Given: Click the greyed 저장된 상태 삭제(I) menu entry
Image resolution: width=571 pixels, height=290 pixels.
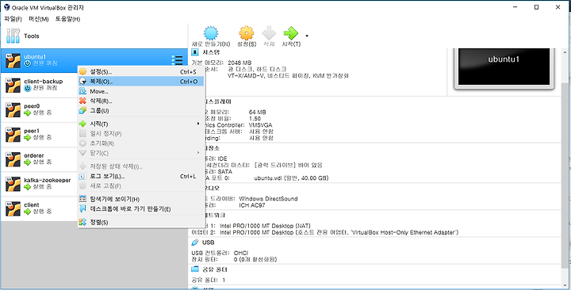Looking at the screenshot, I should [x=140, y=166].
